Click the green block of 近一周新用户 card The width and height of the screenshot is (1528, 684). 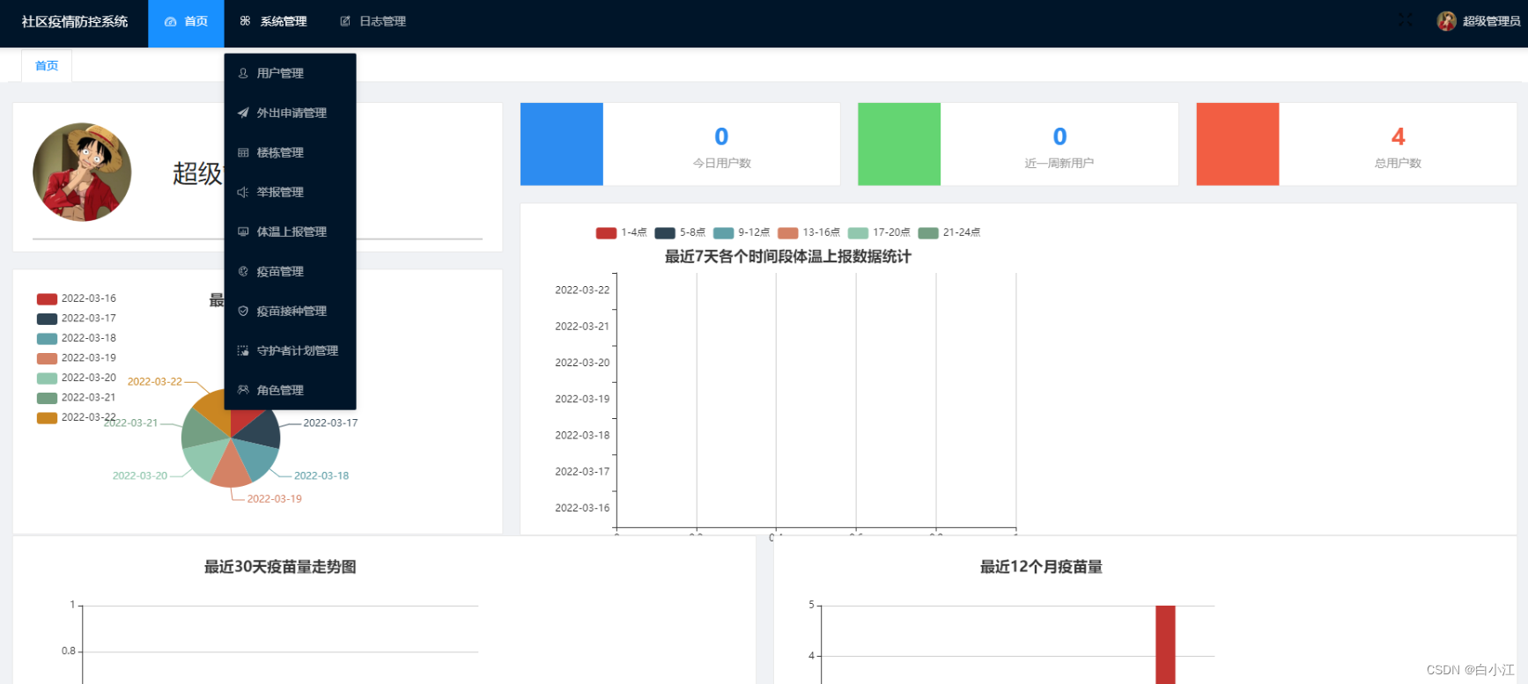point(899,144)
